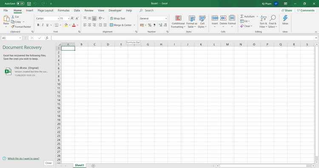Click the Decrease Decimal icon
This screenshot has height=168, width=319.
[165, 25]
